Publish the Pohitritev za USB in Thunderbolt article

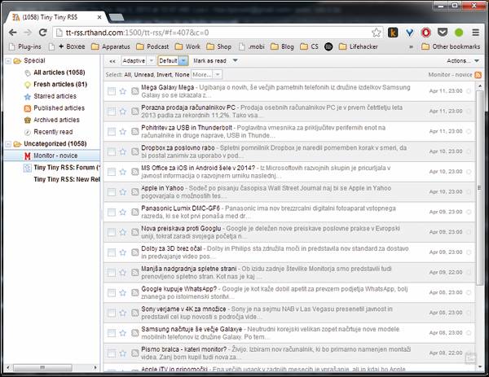click(x=134, y=131)
